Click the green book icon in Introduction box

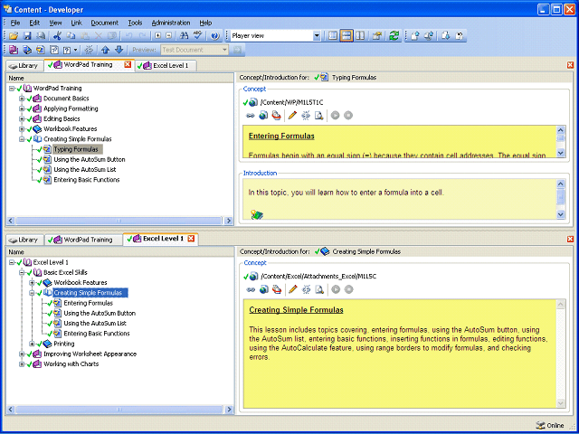[257, 215]
